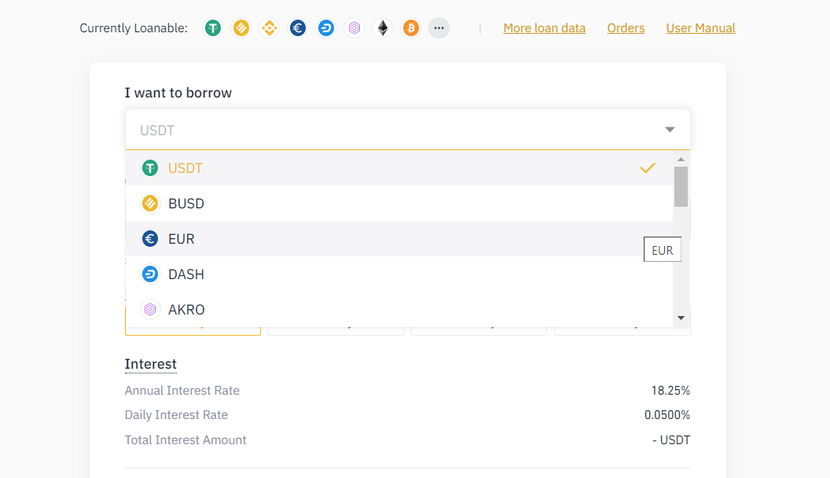The width and height of the screenshot is (830, 478).
Task: Click the Annual Interest Rate label
Action: (x=182, y=391)
